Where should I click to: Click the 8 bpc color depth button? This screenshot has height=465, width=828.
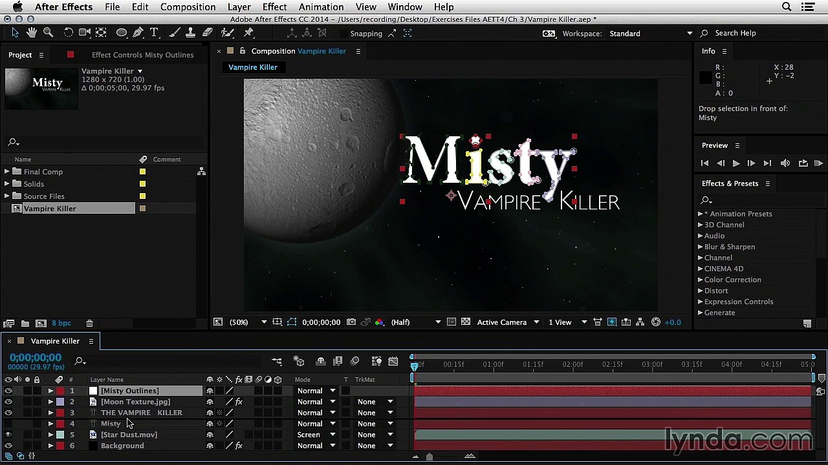click(61, 323)
